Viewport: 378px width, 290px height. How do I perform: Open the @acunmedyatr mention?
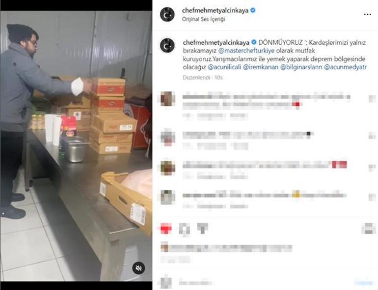pyautogui.click(x=345, y=67)
